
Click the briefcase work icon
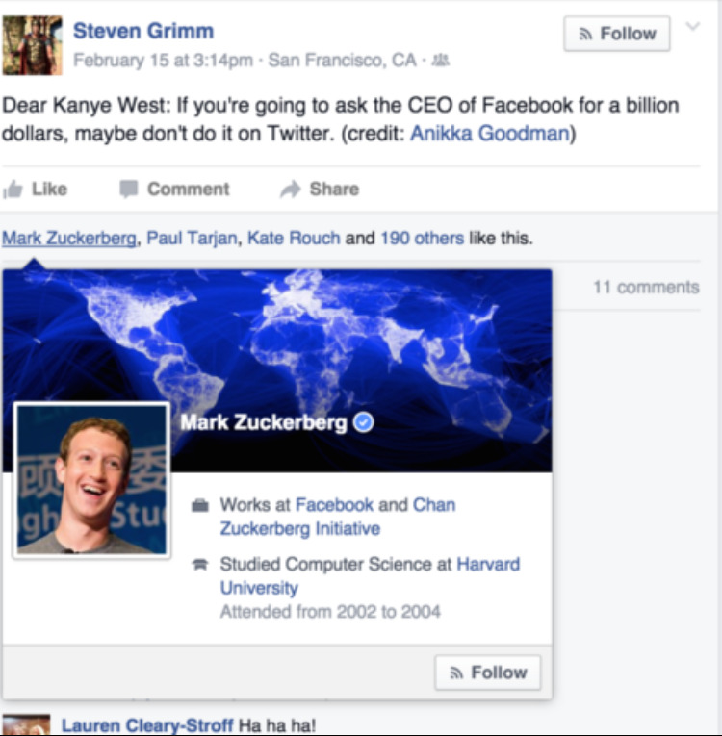(x=199, y=505)
